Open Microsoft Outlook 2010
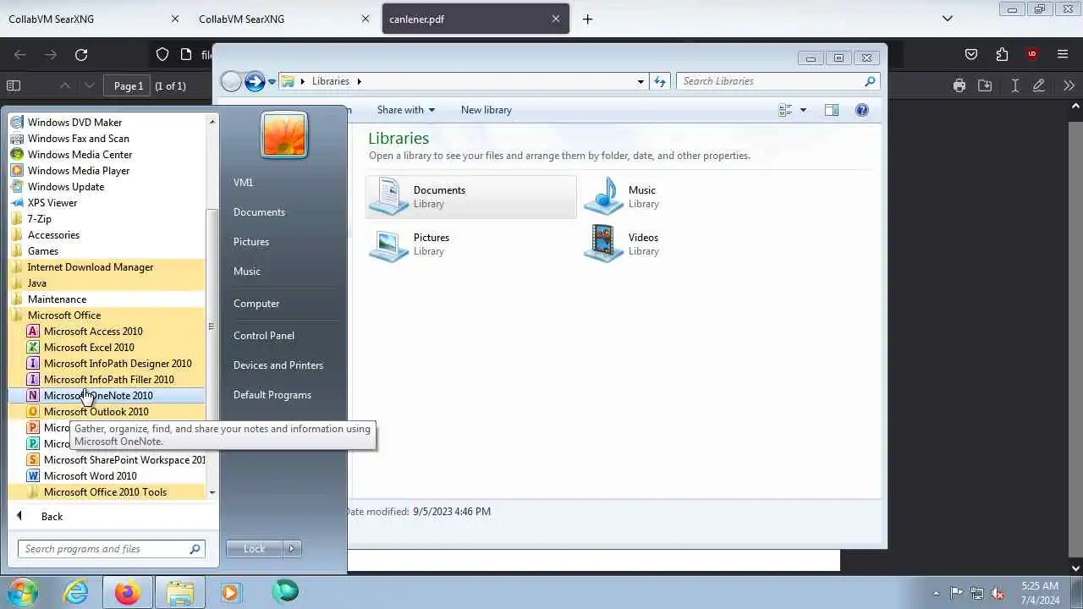 96,412
